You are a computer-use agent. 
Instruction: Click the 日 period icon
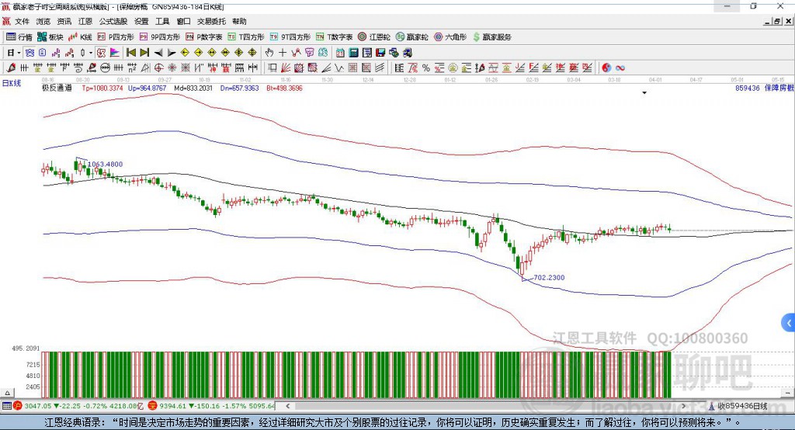coord(10,53)
